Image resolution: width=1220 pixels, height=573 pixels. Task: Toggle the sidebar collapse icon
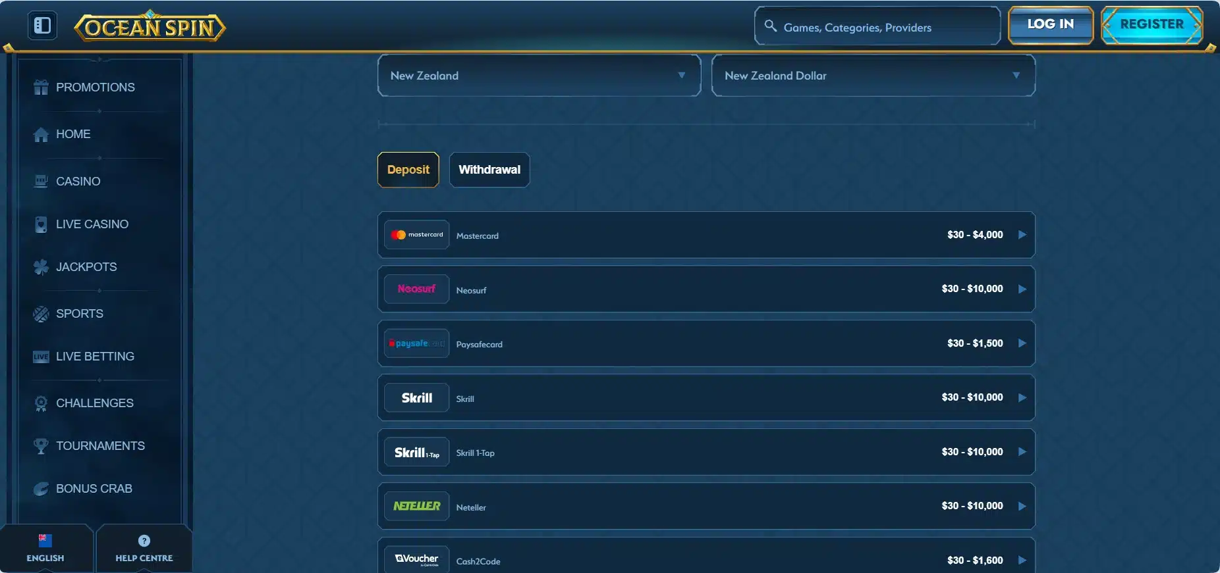42,26
